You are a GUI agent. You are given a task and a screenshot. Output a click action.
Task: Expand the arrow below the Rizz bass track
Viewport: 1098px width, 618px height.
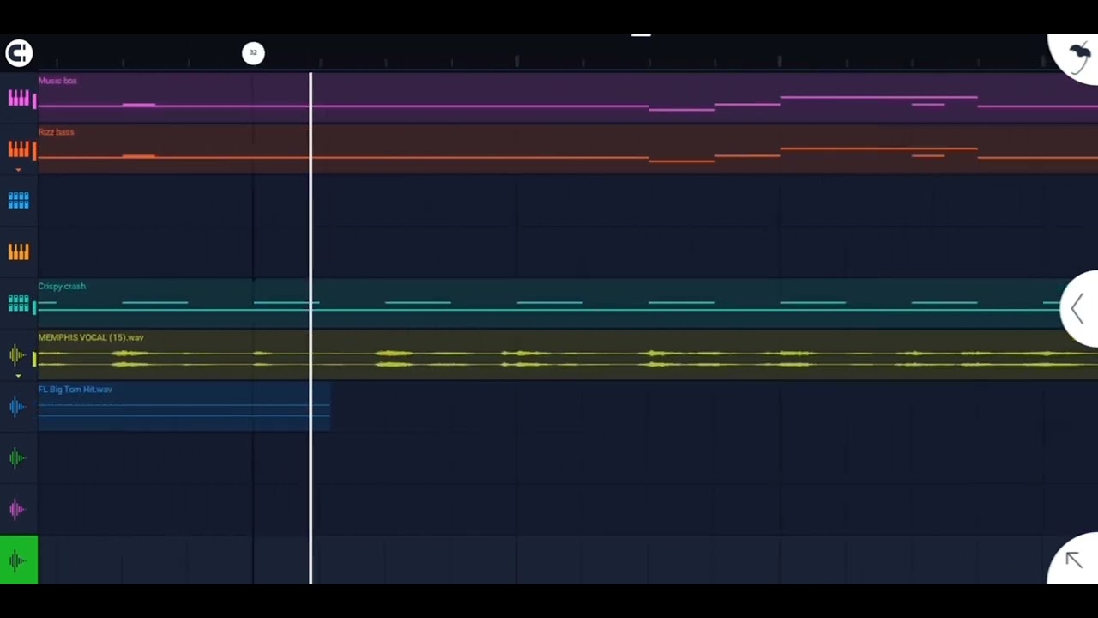(18, 170)
